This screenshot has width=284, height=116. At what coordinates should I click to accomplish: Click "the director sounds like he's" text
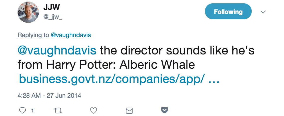coord(177,51)
